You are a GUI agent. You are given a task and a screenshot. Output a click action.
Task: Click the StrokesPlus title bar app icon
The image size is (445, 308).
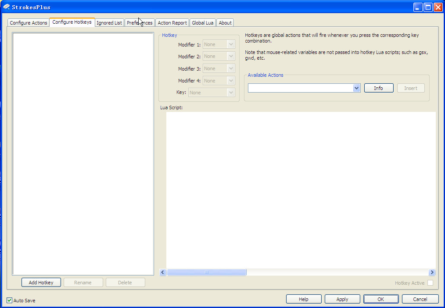[x=6, y=7]
